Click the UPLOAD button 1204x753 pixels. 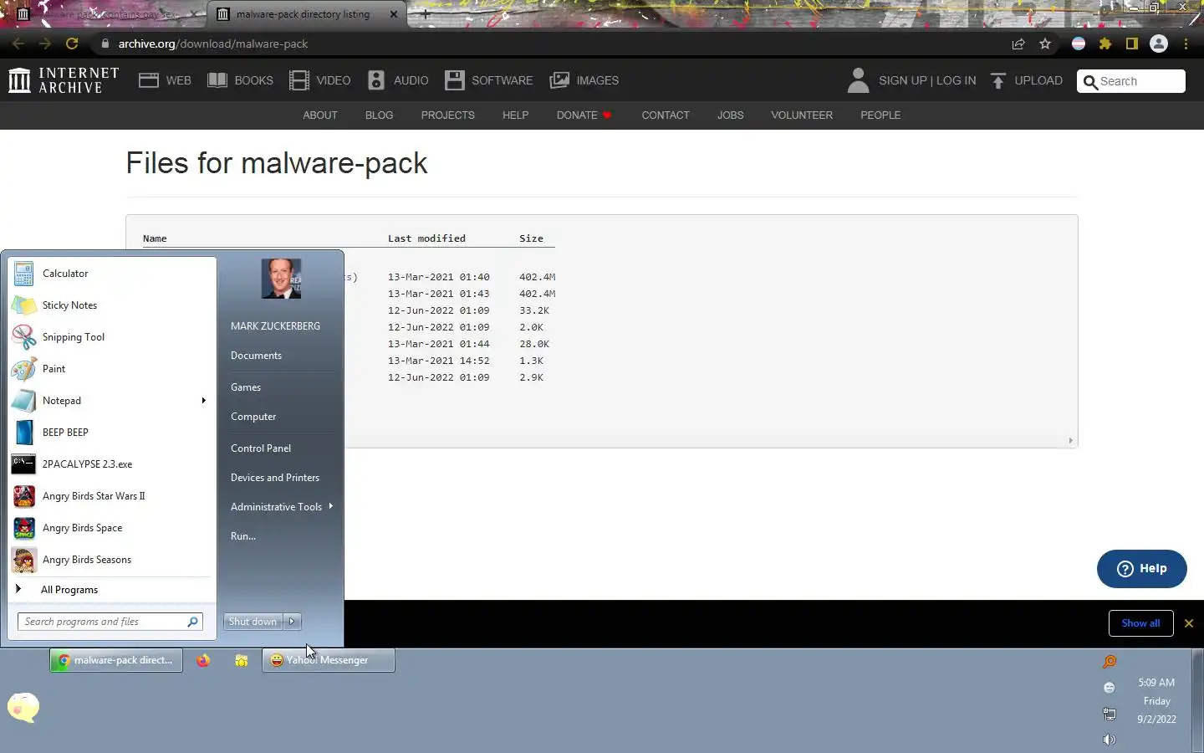(1027, 80)
